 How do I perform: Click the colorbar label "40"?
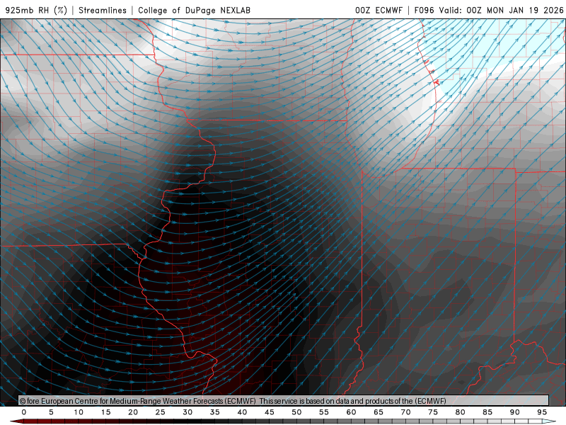click(242, 412)
